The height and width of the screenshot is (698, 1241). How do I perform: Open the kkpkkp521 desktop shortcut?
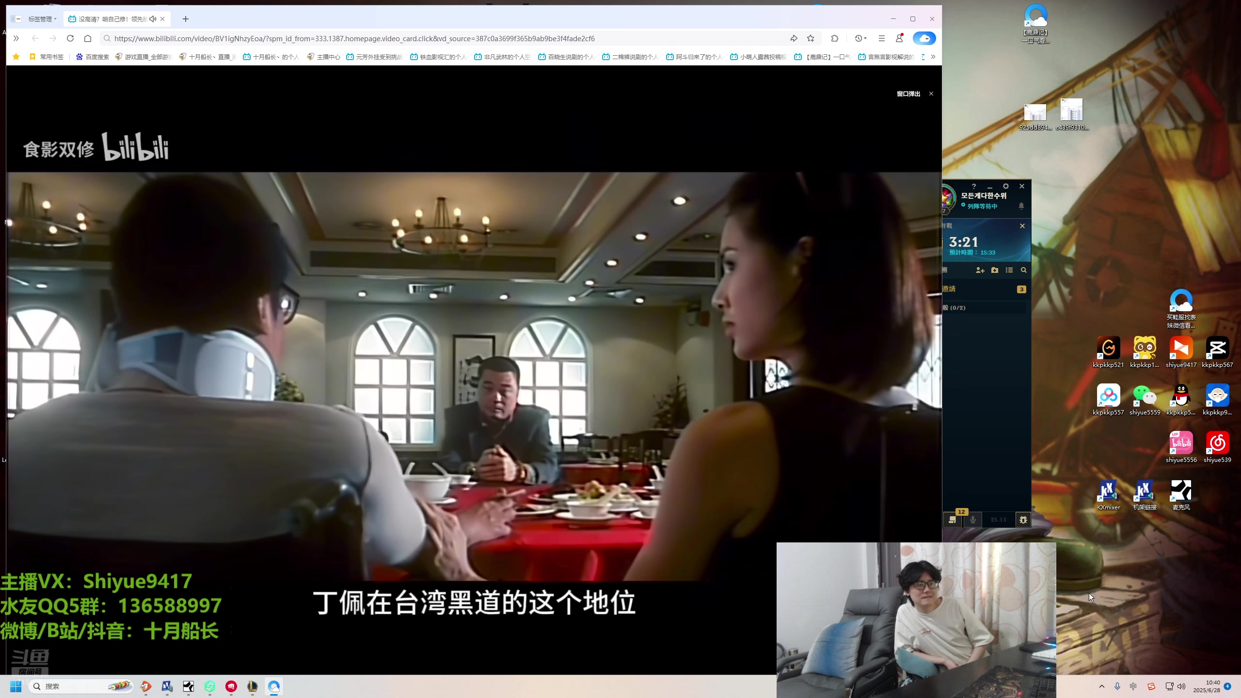point(1108,352)
